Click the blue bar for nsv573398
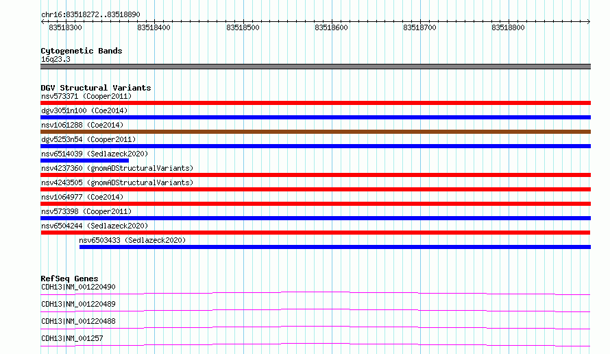The height and width of the screenshot is (354, 610). (x=315, y=218)
